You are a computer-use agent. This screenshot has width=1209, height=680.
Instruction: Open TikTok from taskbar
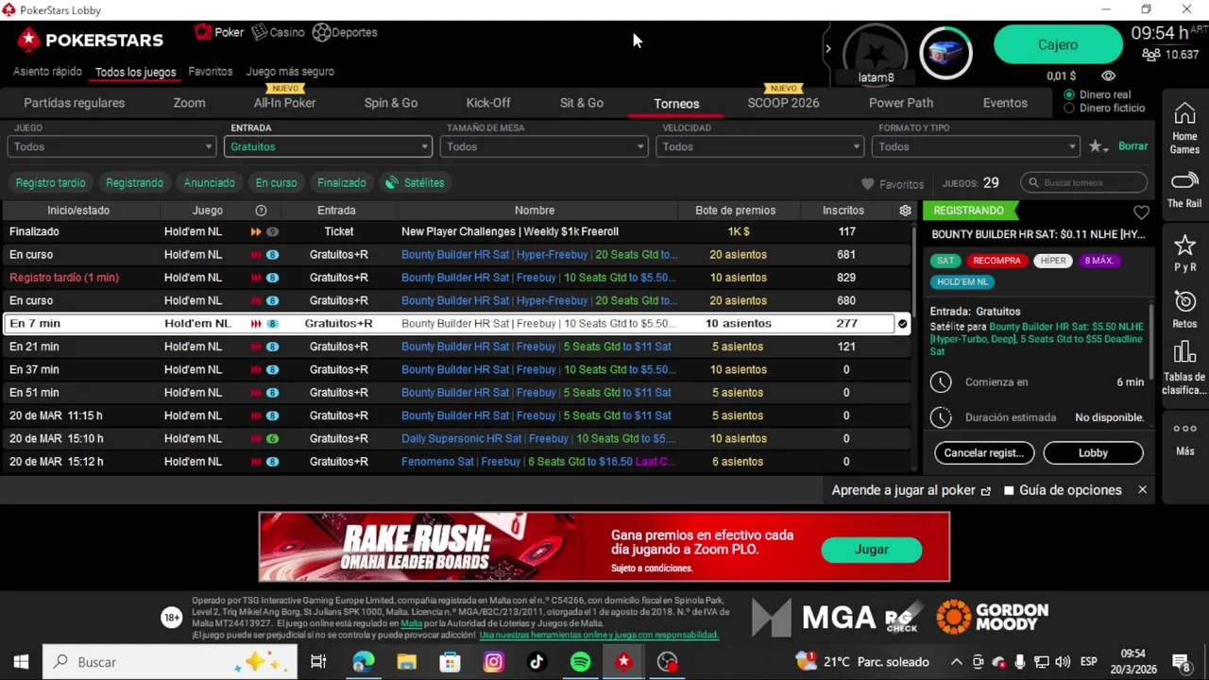536,662
